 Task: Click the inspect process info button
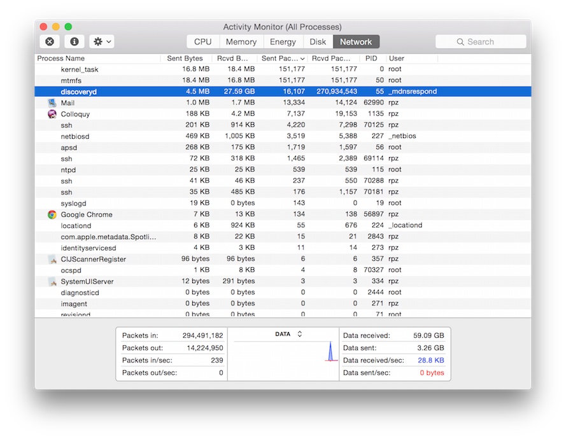coord(74,41)
